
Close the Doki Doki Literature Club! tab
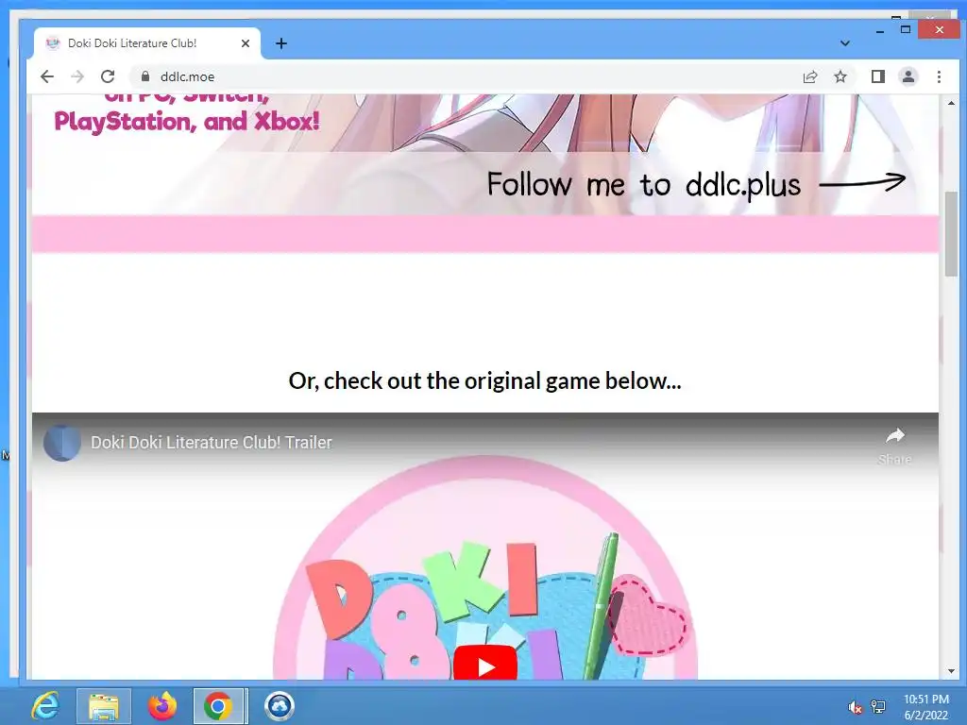(x=245, y=43)
